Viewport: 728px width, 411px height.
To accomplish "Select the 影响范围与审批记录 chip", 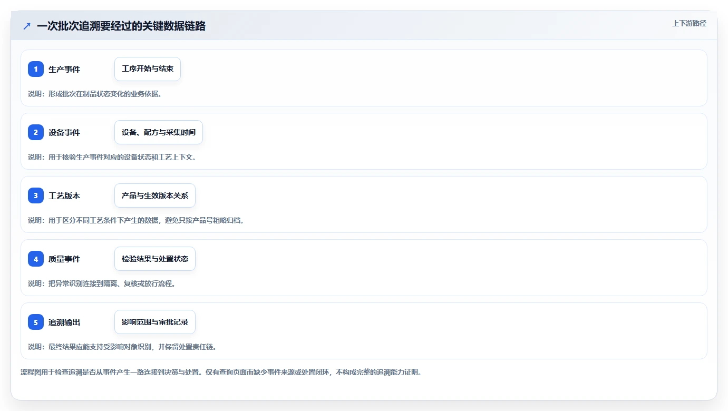I will pos(155,322).
